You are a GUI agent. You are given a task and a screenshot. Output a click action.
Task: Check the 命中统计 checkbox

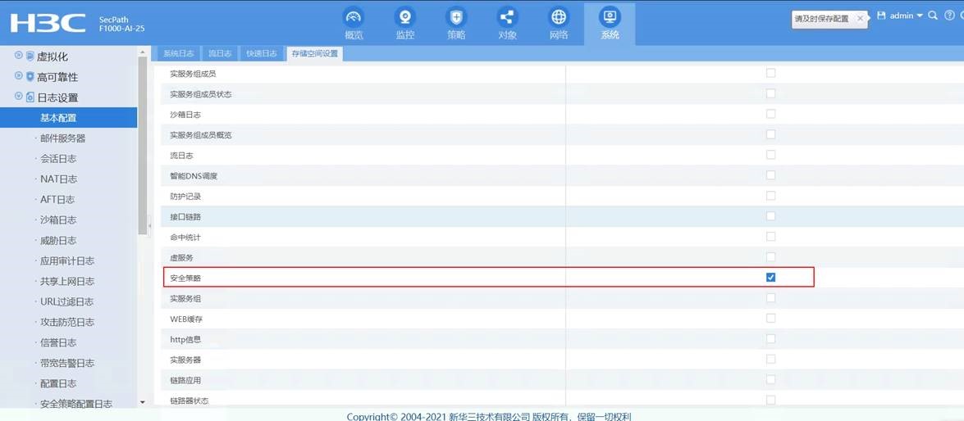point(770,236)
